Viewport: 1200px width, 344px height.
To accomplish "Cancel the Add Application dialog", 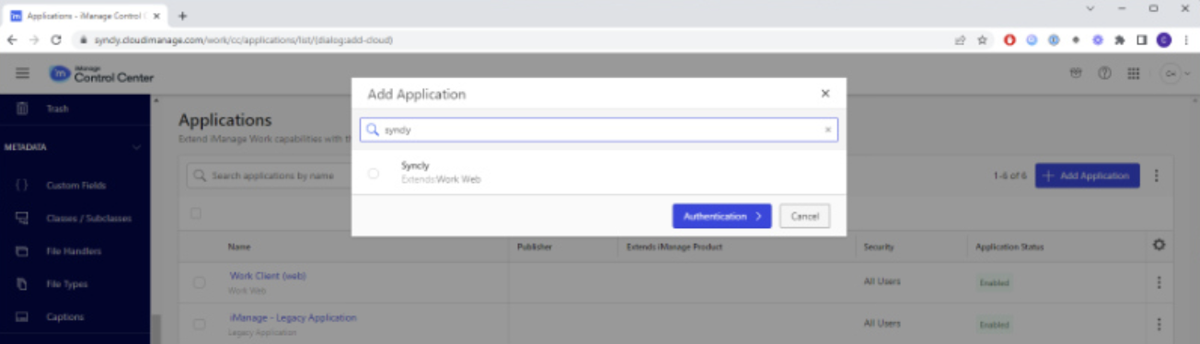I will 805,216.
